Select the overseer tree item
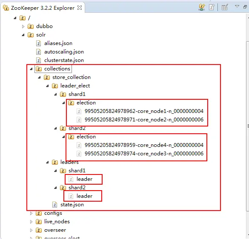Viewport: 249px width, 239px height. click(x=55, y=230)
